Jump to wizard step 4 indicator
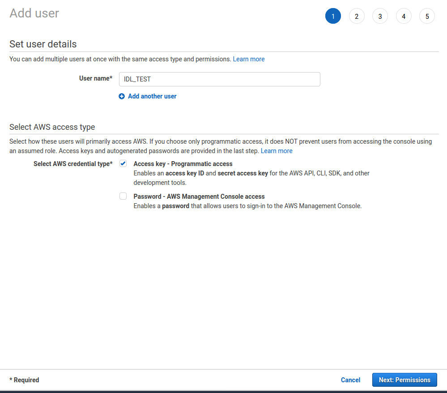This screenshot has width=447, height=393. coord(404,16)
